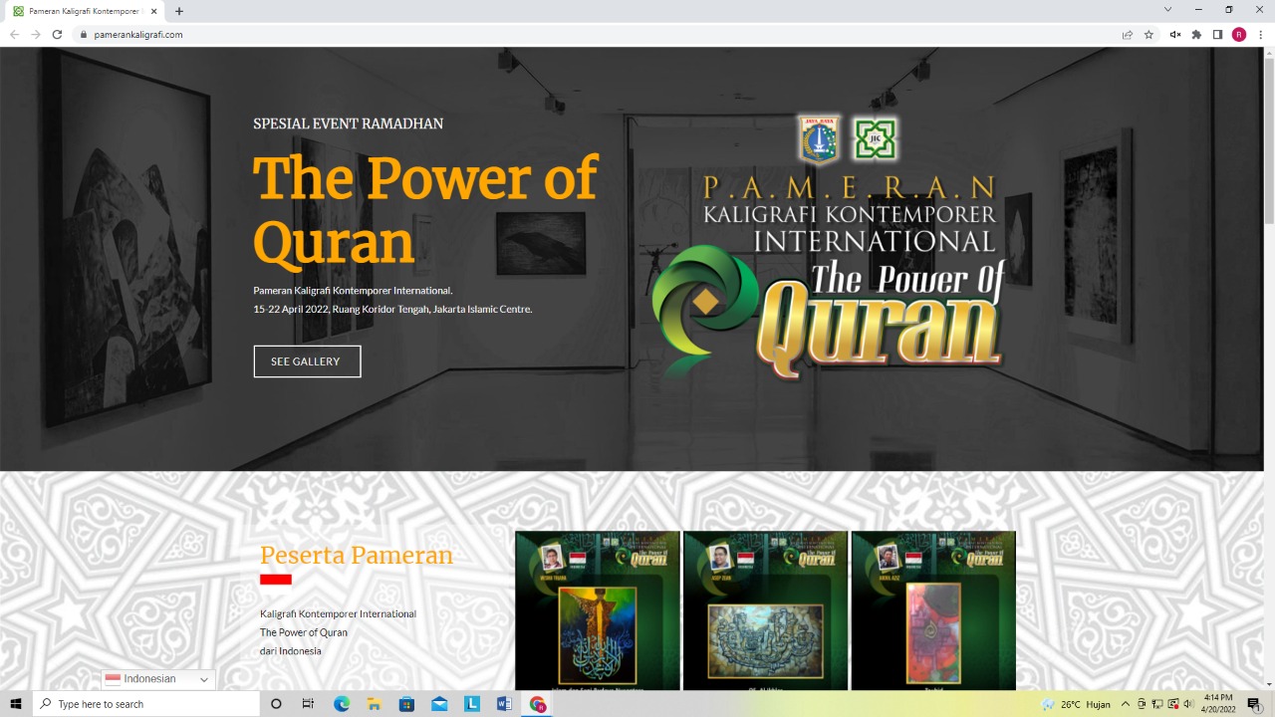Open the Extensions puzzle icon
Viewport: 1275px width, 717px height.
1196,34
